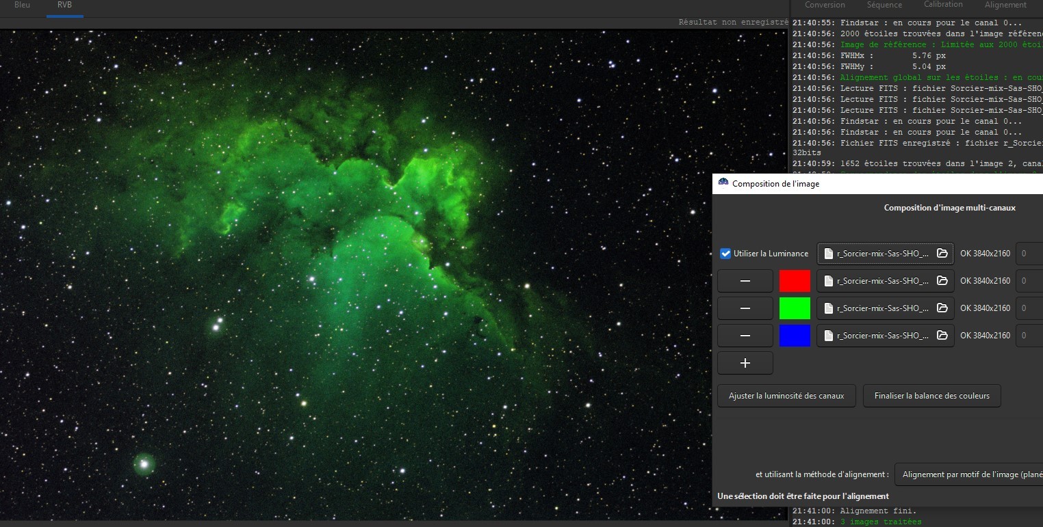Focus the offset field in the Luminance row
This screenshot has width=1043, height=527.
[1029, 254]
